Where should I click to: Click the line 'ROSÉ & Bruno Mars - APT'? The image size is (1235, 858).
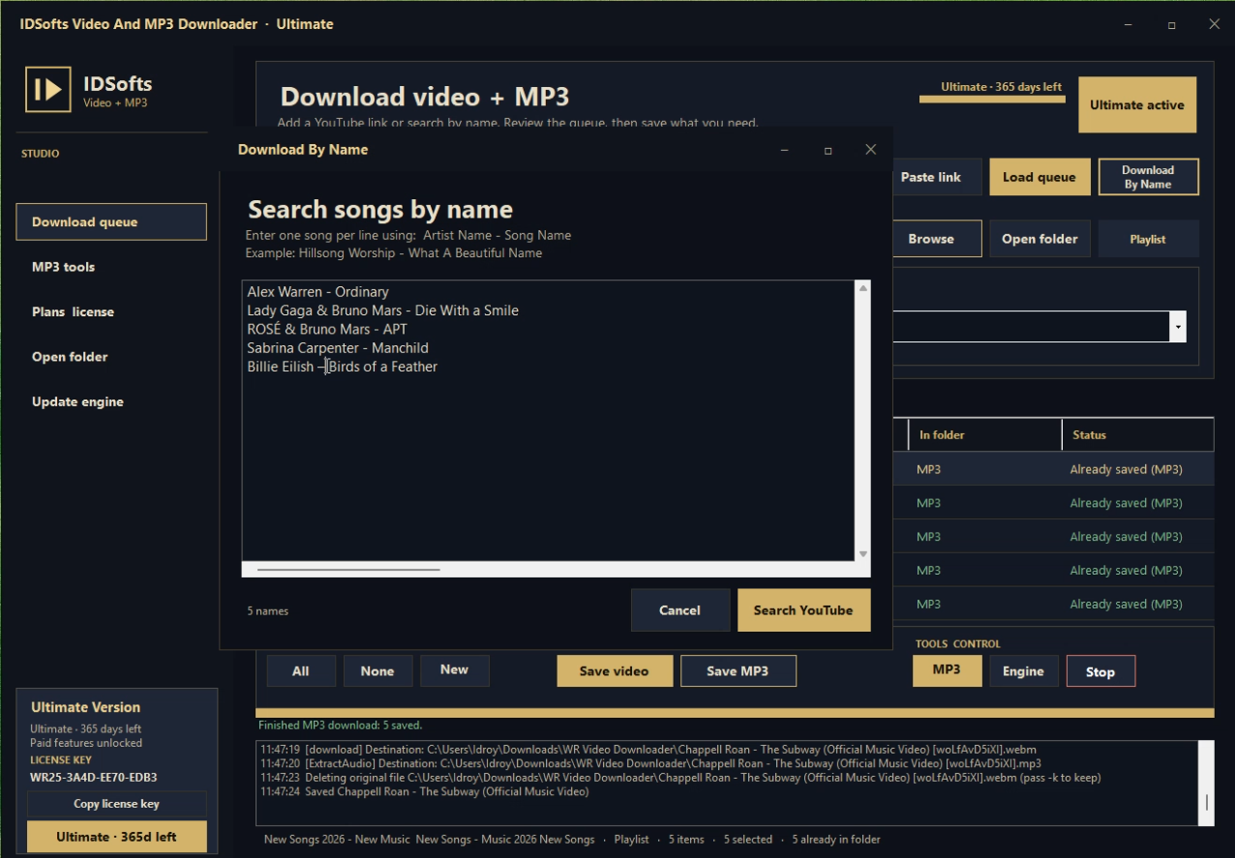pos(327,329)
